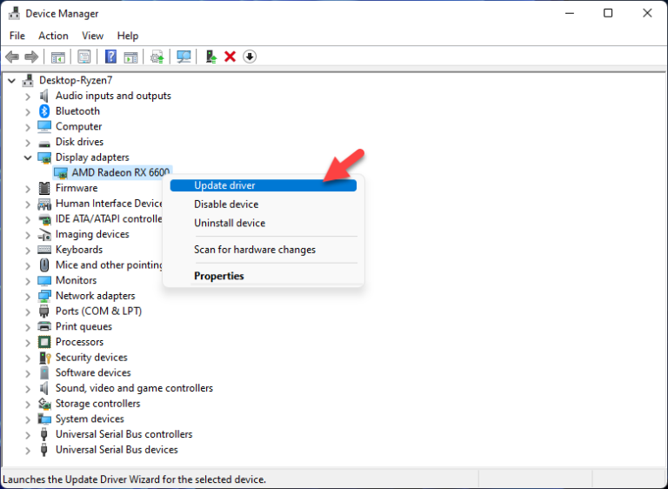This screenshot has height=489, width=668.
Task: Expand Universal Serial Bus controllers chevron
Action: pyautogui.click(x=28, y=435)
